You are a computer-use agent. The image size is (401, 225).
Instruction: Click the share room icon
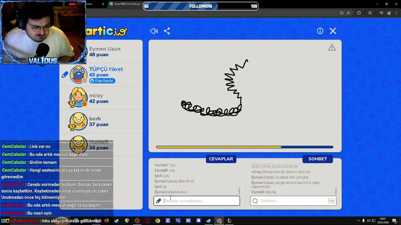click(x=167, y=31)
